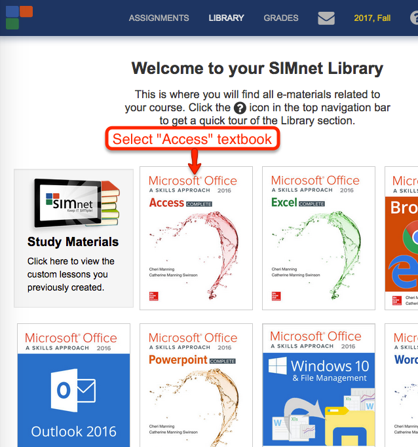Click "Welcome to your SIMnet Library" heading
This screenshot has height=447, width=418.
click(x=257, y=69)
